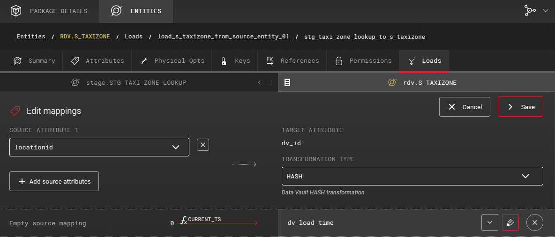Expand the dv_load_time mapping row
This screenshot has height=237, width=555.
(489, 222)
